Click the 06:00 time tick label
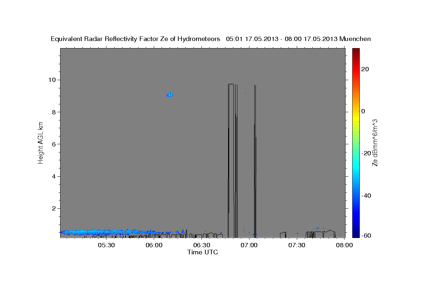This screenshot has width=427, height=285. click(x=154, y=245)
